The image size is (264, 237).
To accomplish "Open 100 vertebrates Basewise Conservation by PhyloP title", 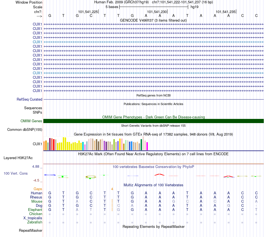I will pos(153,167).
